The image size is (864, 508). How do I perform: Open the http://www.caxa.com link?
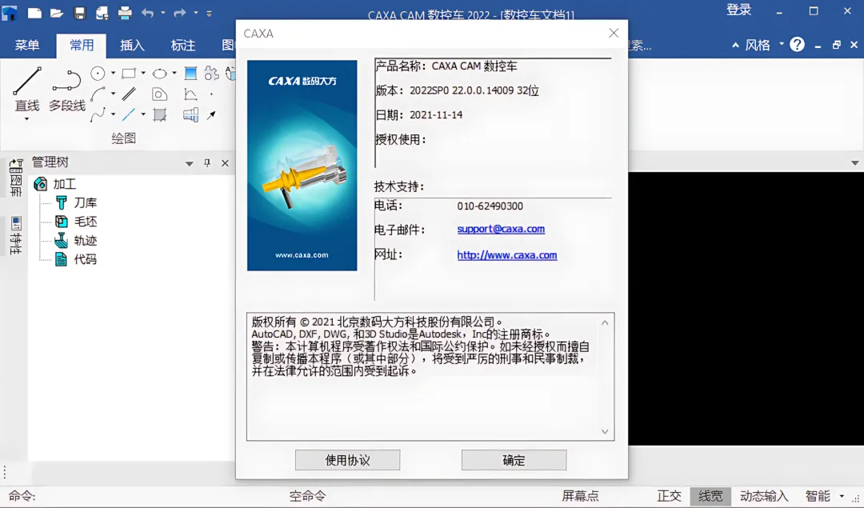click(x=507, y=255)
